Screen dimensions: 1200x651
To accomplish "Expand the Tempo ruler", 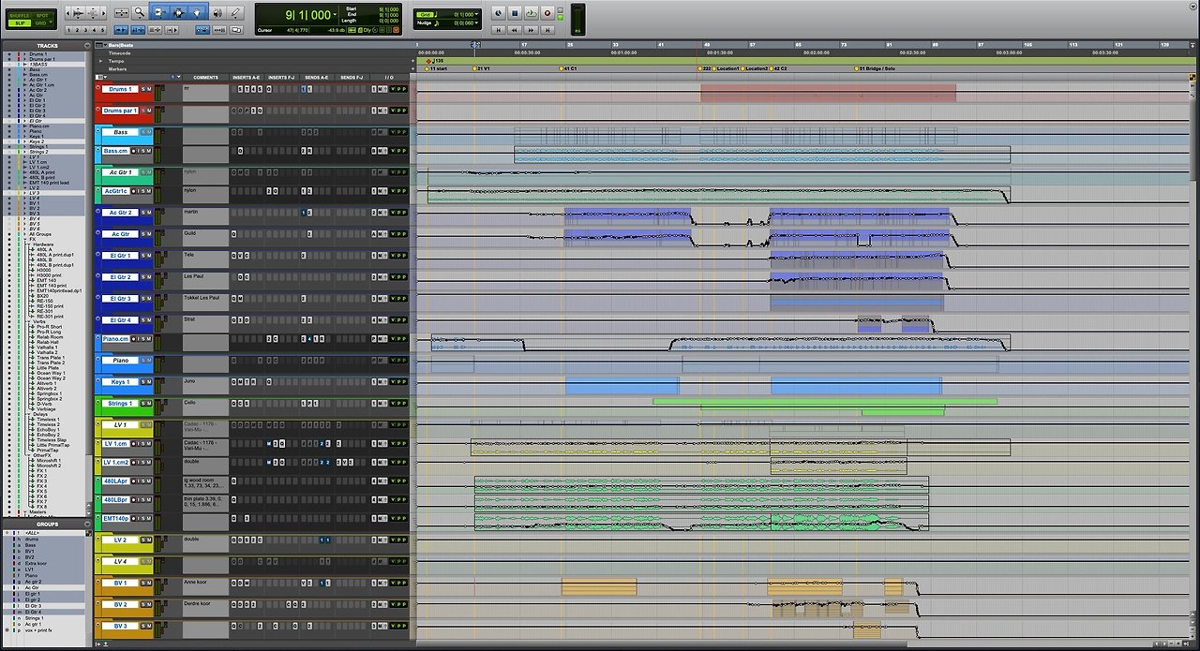I will (100, 61).
